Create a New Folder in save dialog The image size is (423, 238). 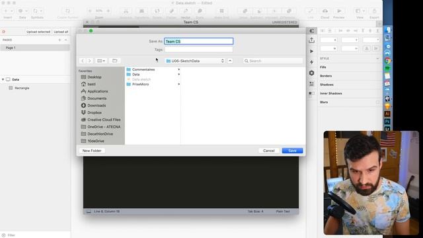[x=92, y=151]
